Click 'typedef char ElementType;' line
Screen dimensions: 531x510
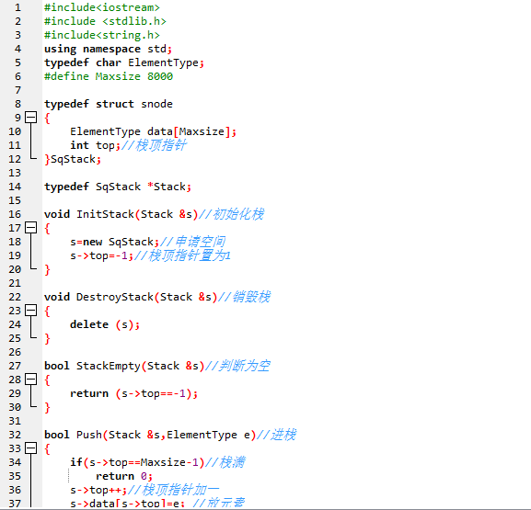click(124, 62)
